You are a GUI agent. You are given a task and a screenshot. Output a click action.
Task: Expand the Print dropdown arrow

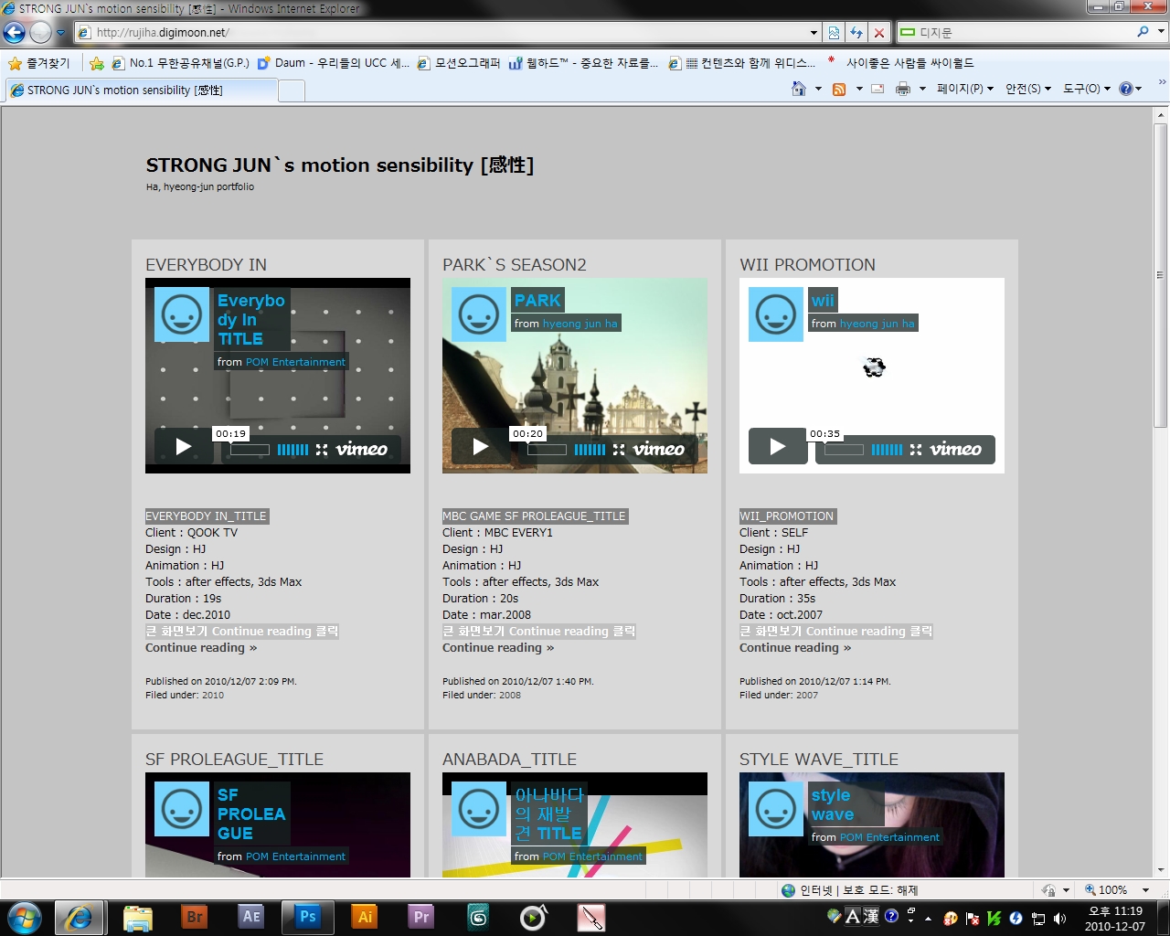(922, 89)
